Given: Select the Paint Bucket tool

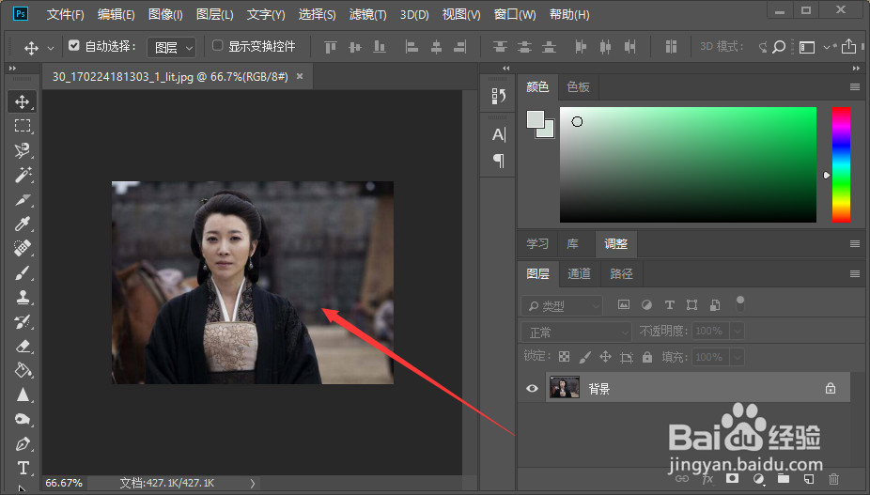Looking at the screenshot, I should click(x=23, y=370).
